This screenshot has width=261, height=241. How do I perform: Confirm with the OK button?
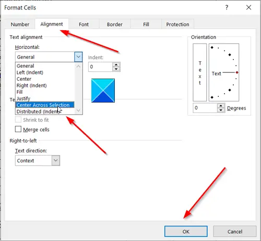(x=186, y=231)
